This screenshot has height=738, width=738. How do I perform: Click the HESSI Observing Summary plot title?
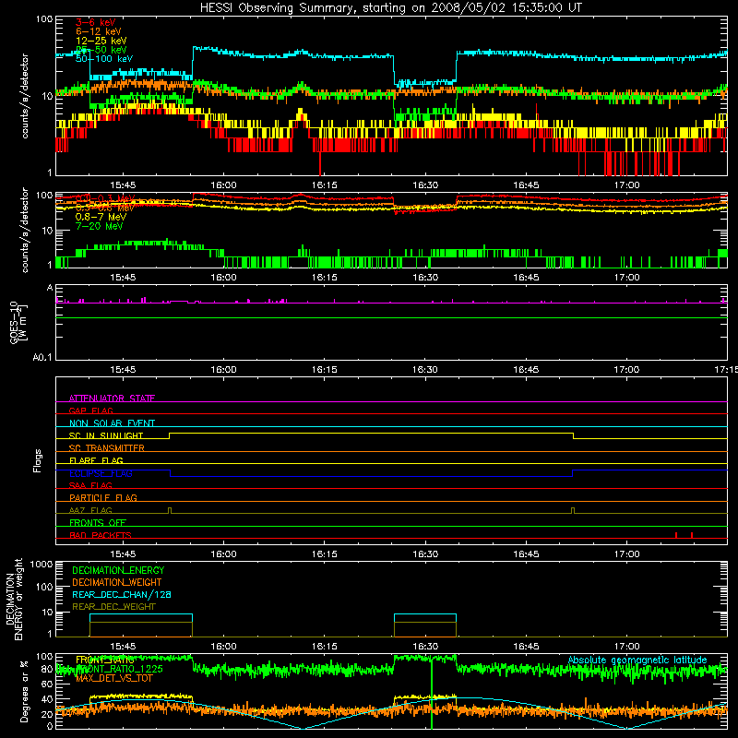(x=390, y=8)
